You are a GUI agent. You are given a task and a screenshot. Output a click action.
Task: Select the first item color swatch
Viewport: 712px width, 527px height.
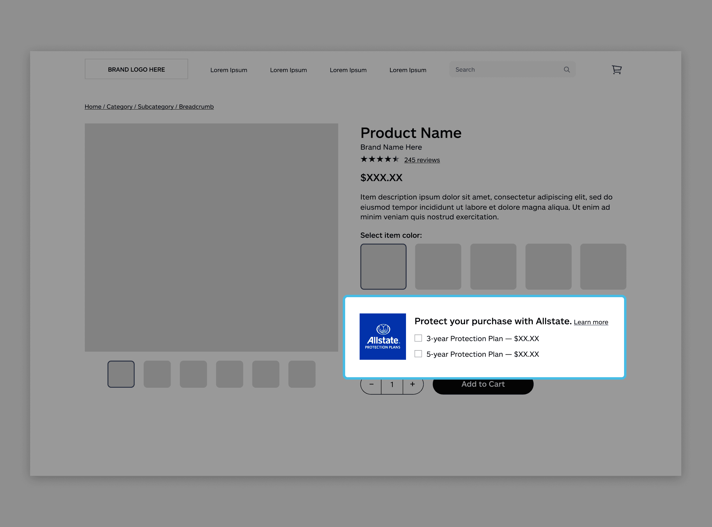(x=383, y=267)
